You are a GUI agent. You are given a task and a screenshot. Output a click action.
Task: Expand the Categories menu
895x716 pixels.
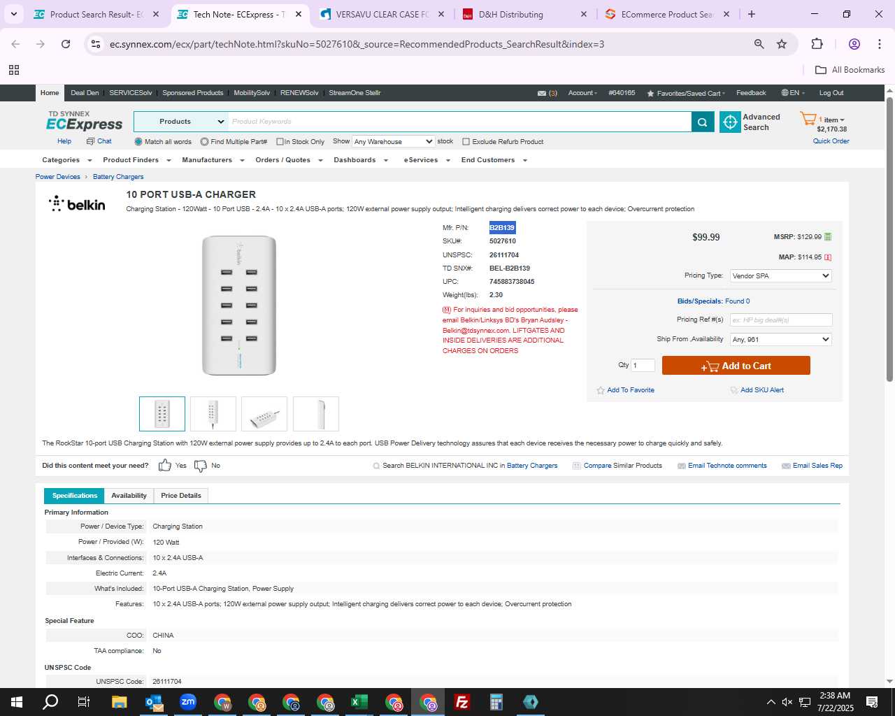coord(67,160)
